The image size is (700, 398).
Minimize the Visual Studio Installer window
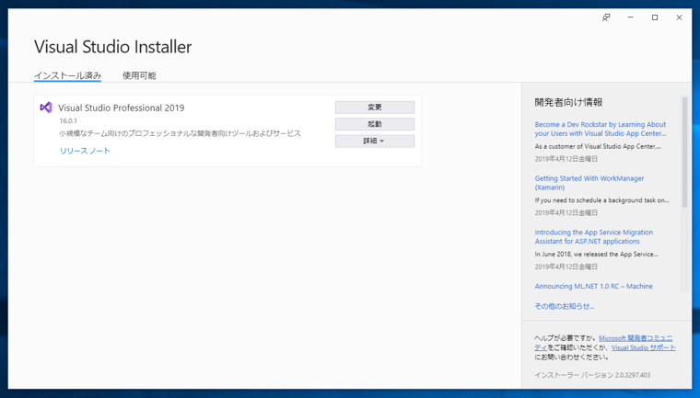click(630, 17)
